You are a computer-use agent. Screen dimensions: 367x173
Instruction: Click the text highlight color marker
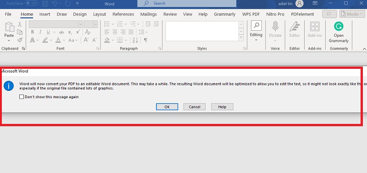tap(45, 40)
